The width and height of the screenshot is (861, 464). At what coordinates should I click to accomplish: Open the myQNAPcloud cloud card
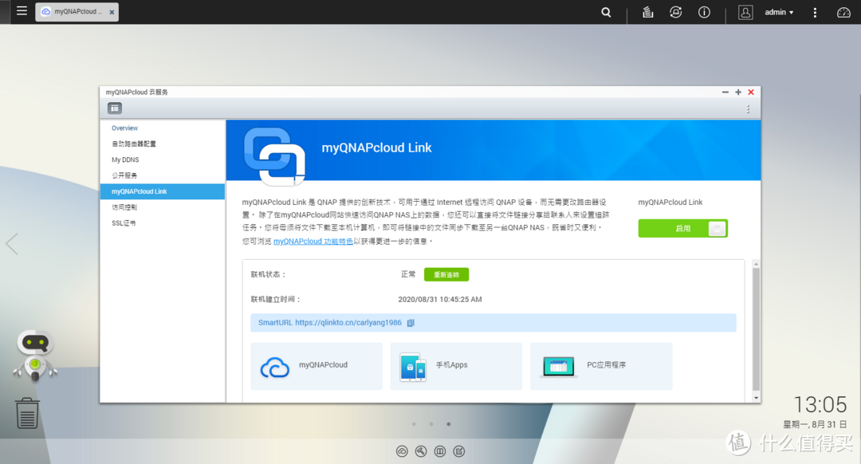coord(316,366)
